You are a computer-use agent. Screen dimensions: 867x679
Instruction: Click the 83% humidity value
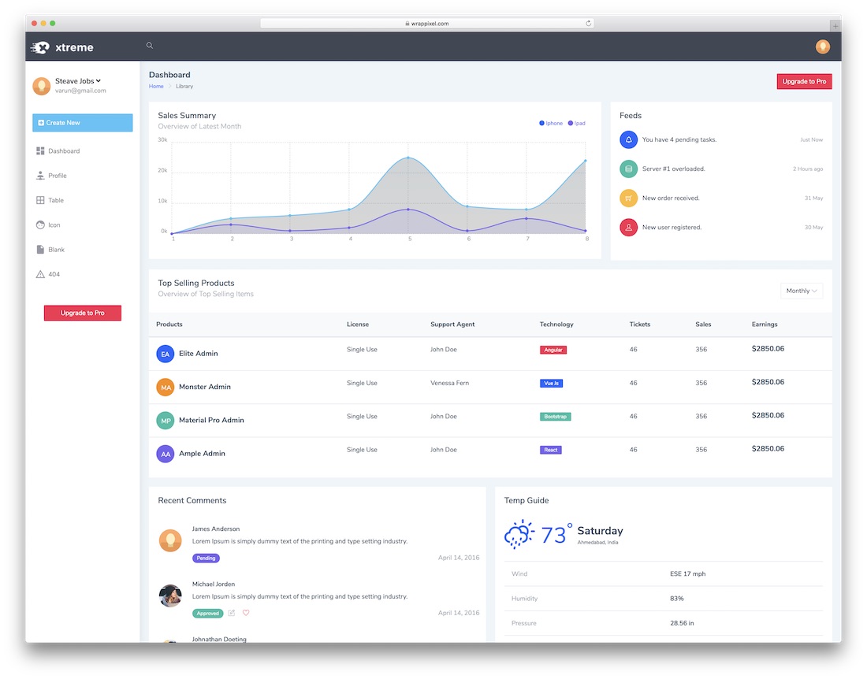pos(676,599)
